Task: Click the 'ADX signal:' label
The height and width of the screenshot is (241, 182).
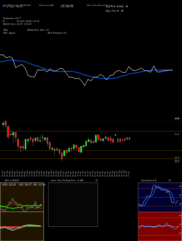Action: (x=9, y=33)
